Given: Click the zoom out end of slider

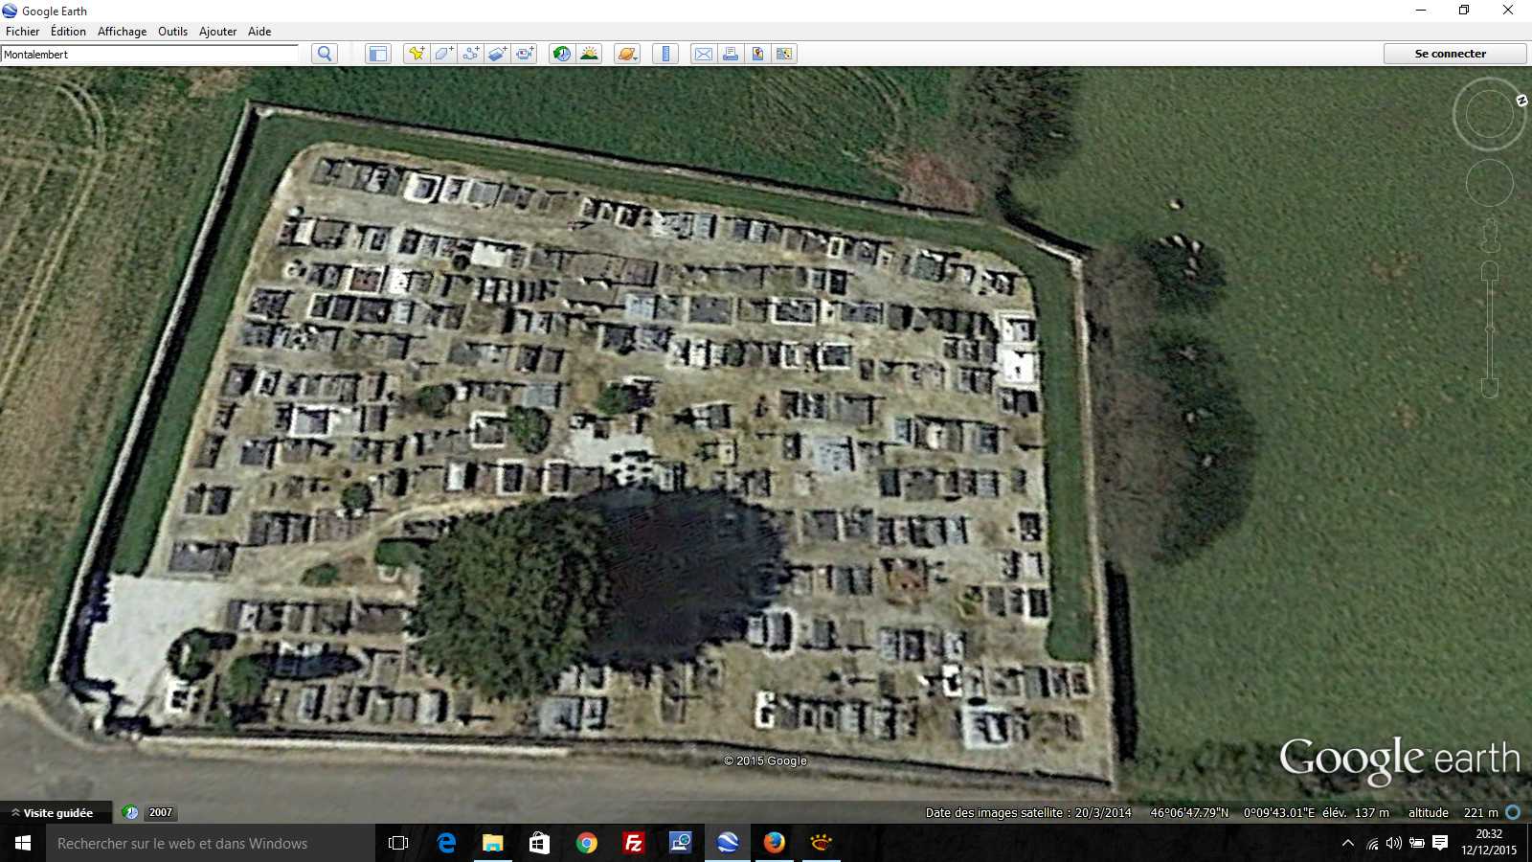Looking at the screenshot, I should tap(1489, 388).
